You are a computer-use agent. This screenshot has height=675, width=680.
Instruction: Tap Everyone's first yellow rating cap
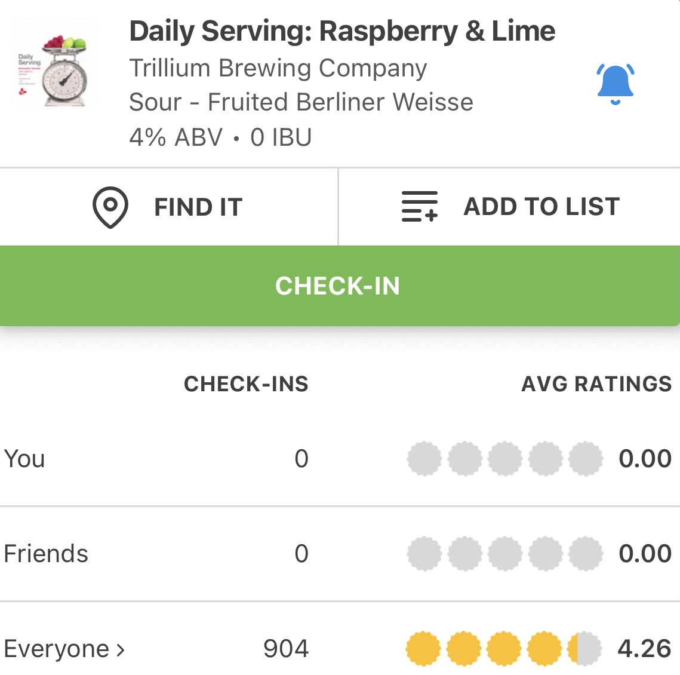coord(423,649)
